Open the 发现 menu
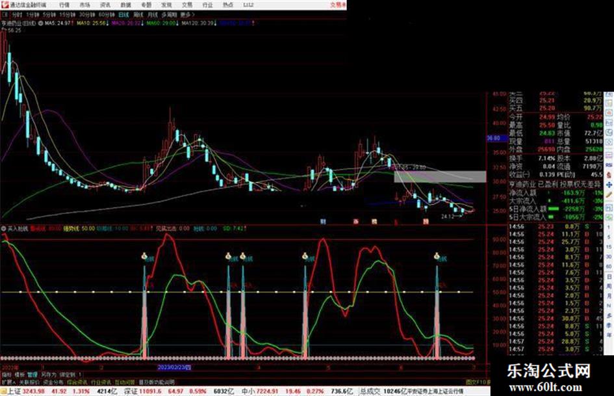This screenshot has height=396, width=614. point(166,5)
